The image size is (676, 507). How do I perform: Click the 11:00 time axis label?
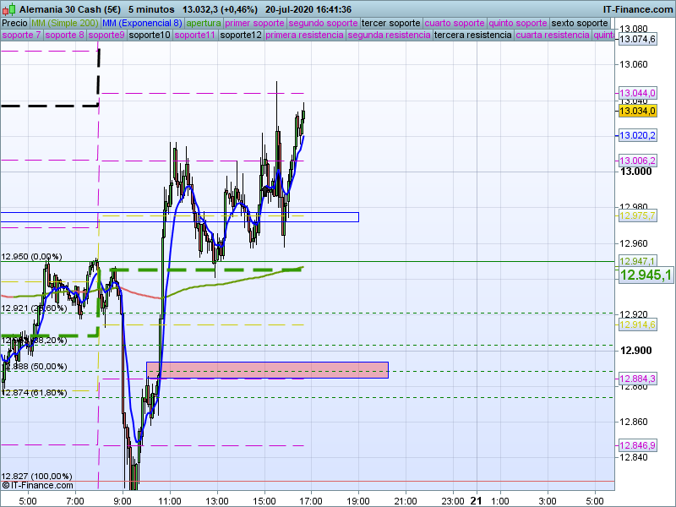pos(170,501)
